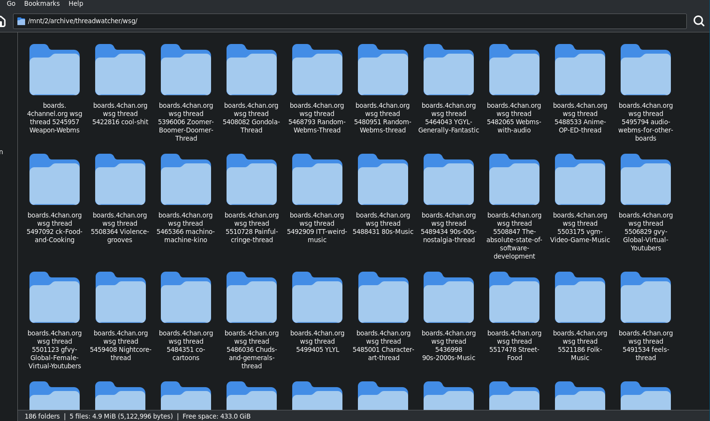
Task: Select the 5468793 Random-Webms-Thread folder icon
Action: pos(317,70)
